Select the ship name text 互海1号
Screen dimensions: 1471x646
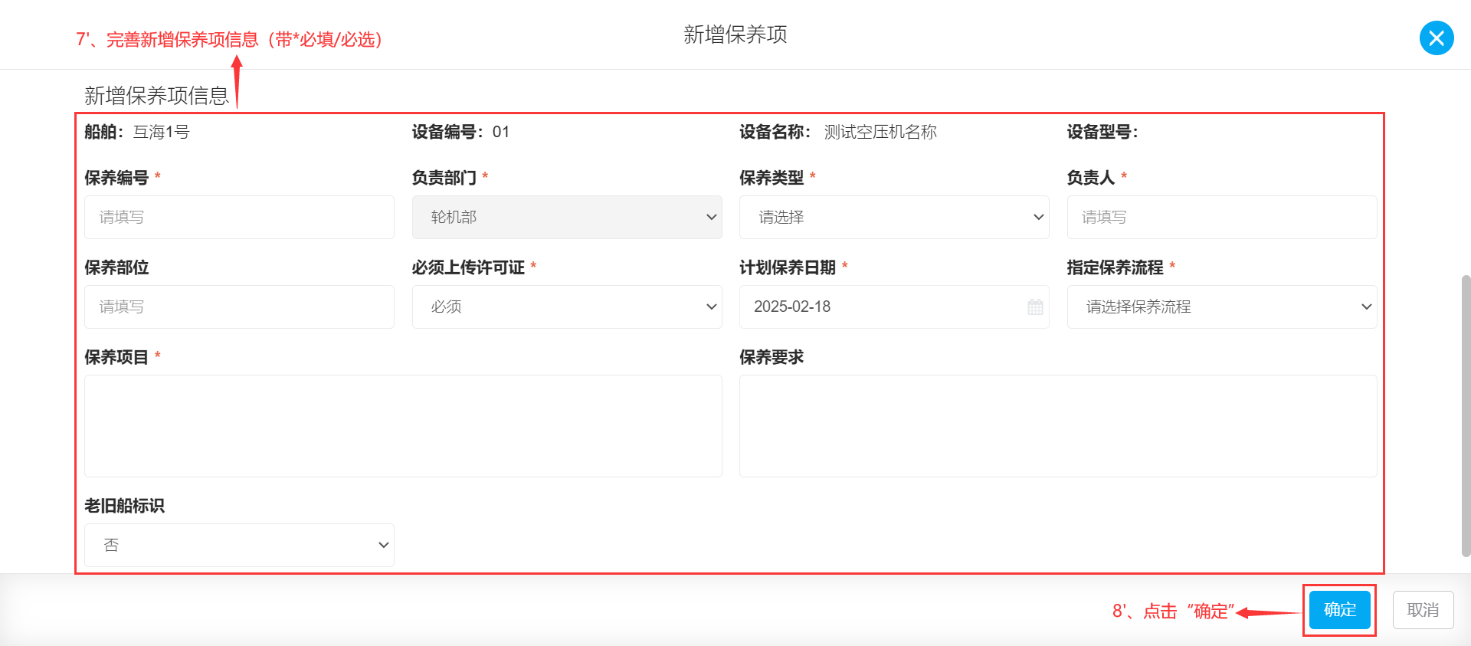(x=161, y=132)
